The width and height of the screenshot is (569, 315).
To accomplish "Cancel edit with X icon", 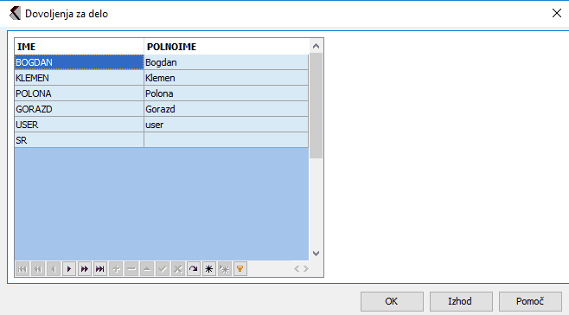I will tap(178, 269).
